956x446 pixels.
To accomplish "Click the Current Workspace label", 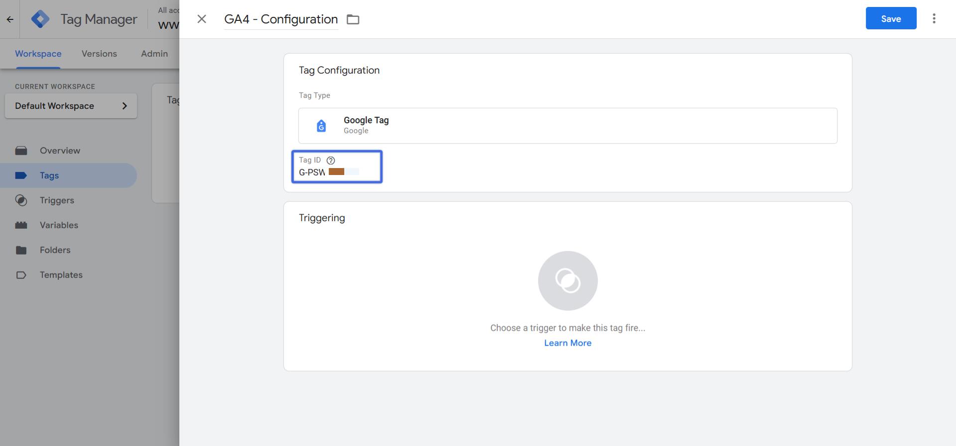I will (55, 87).
